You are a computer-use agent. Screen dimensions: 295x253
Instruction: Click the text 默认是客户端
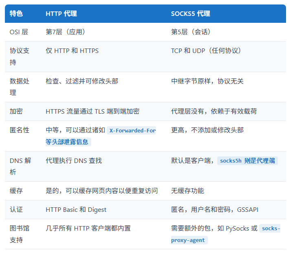click(x=191, y=161)
